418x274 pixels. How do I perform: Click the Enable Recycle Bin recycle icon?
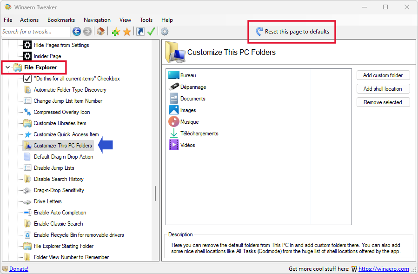[27, 235]
